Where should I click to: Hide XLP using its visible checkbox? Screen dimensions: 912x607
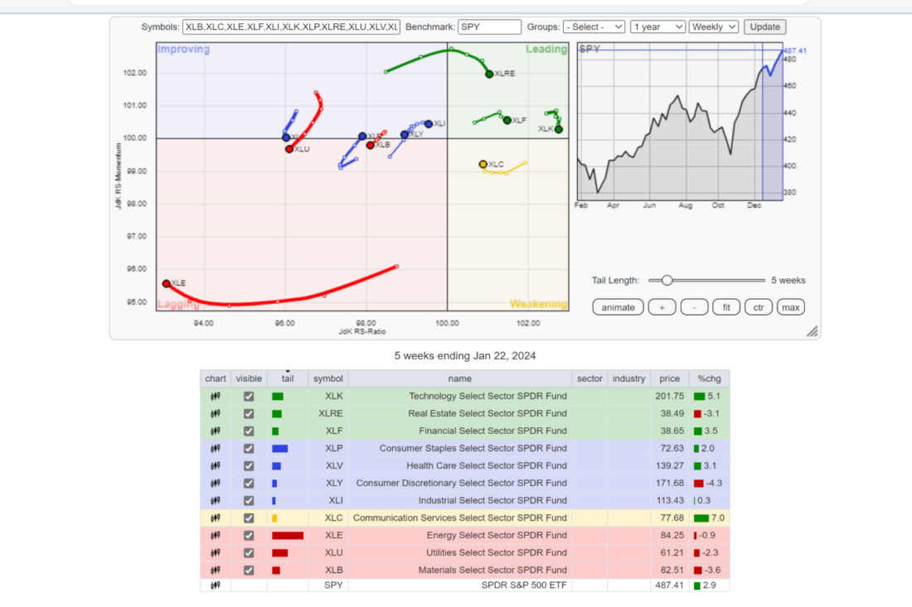coord(249,449)
